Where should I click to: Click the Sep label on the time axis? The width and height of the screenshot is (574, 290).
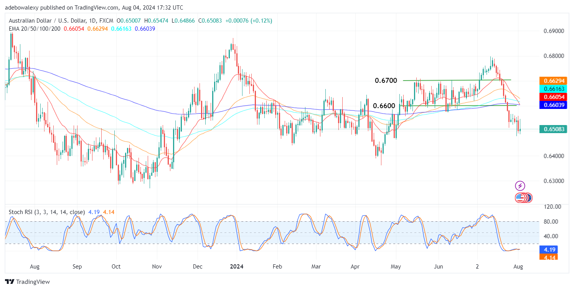77,267
